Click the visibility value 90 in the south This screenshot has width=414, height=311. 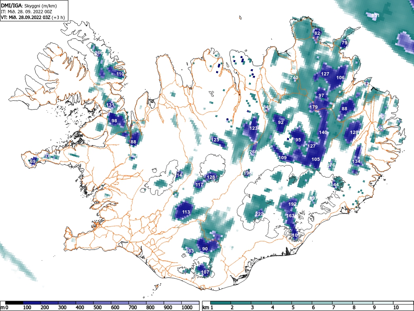point(205,248)
